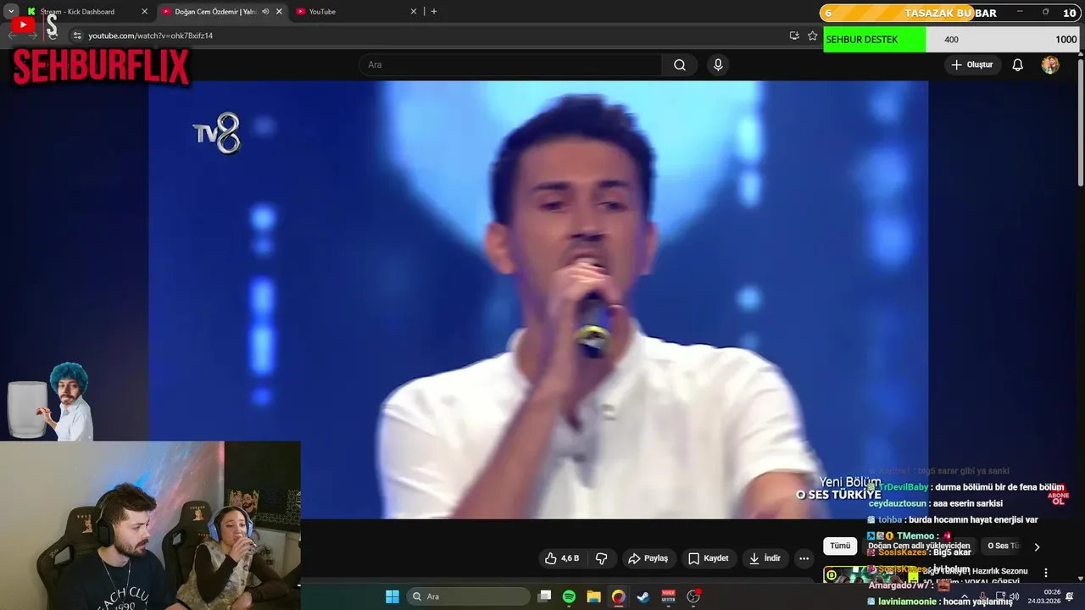Open File Explorer from the taskbar
The width and height of the screenshot is (1085, 610).
point(593,596)
